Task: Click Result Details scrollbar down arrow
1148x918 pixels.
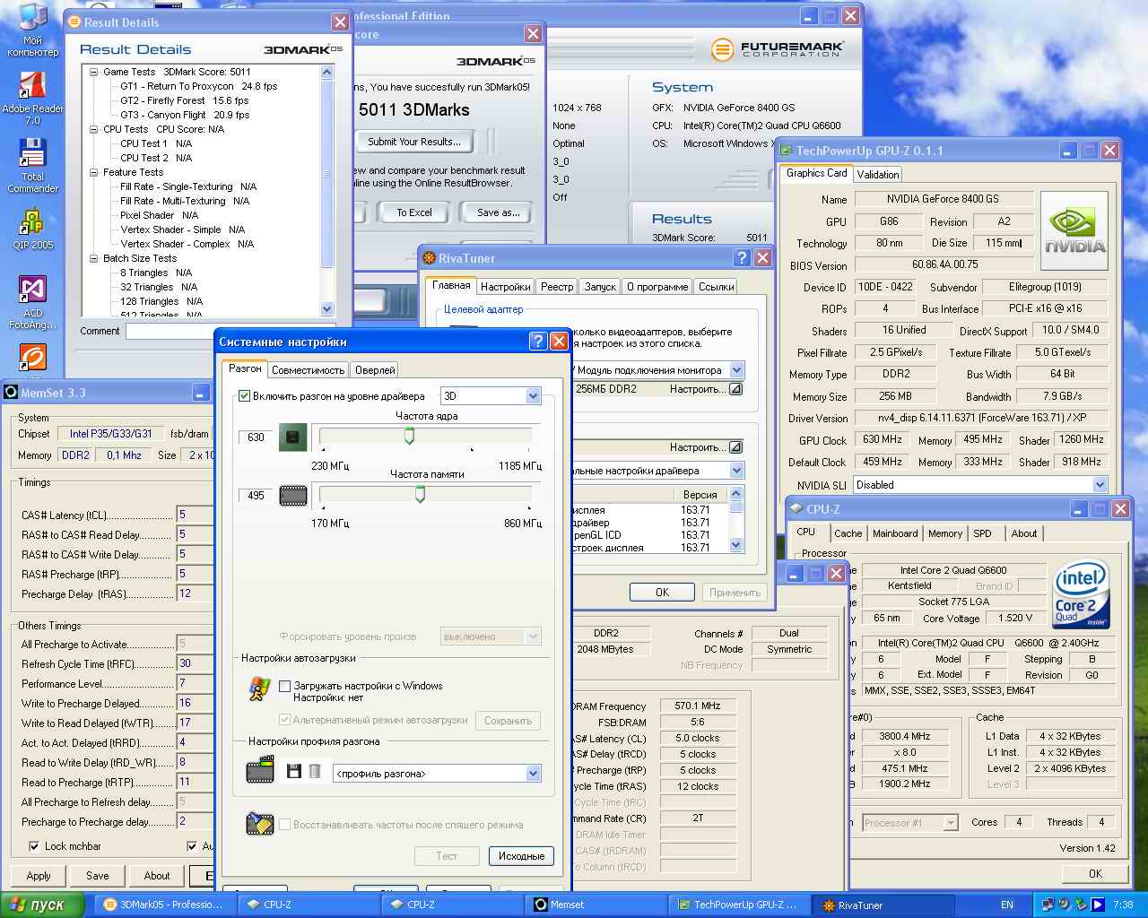Action: tap(326, 309)
